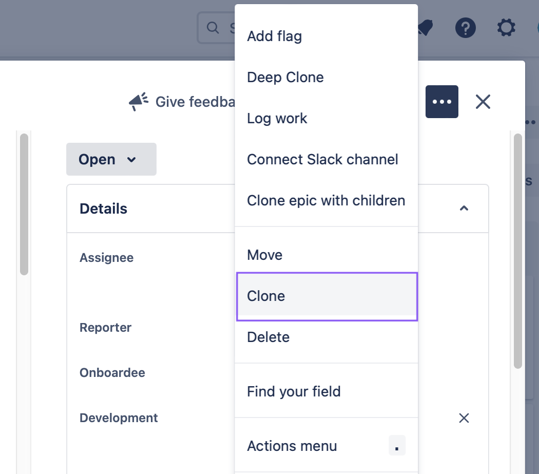
Task: Click the search magnifier icon
Action: [x=213, y=28]
